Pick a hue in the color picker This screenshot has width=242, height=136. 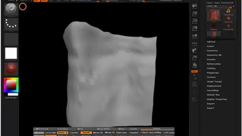click(x=11, y=85)
